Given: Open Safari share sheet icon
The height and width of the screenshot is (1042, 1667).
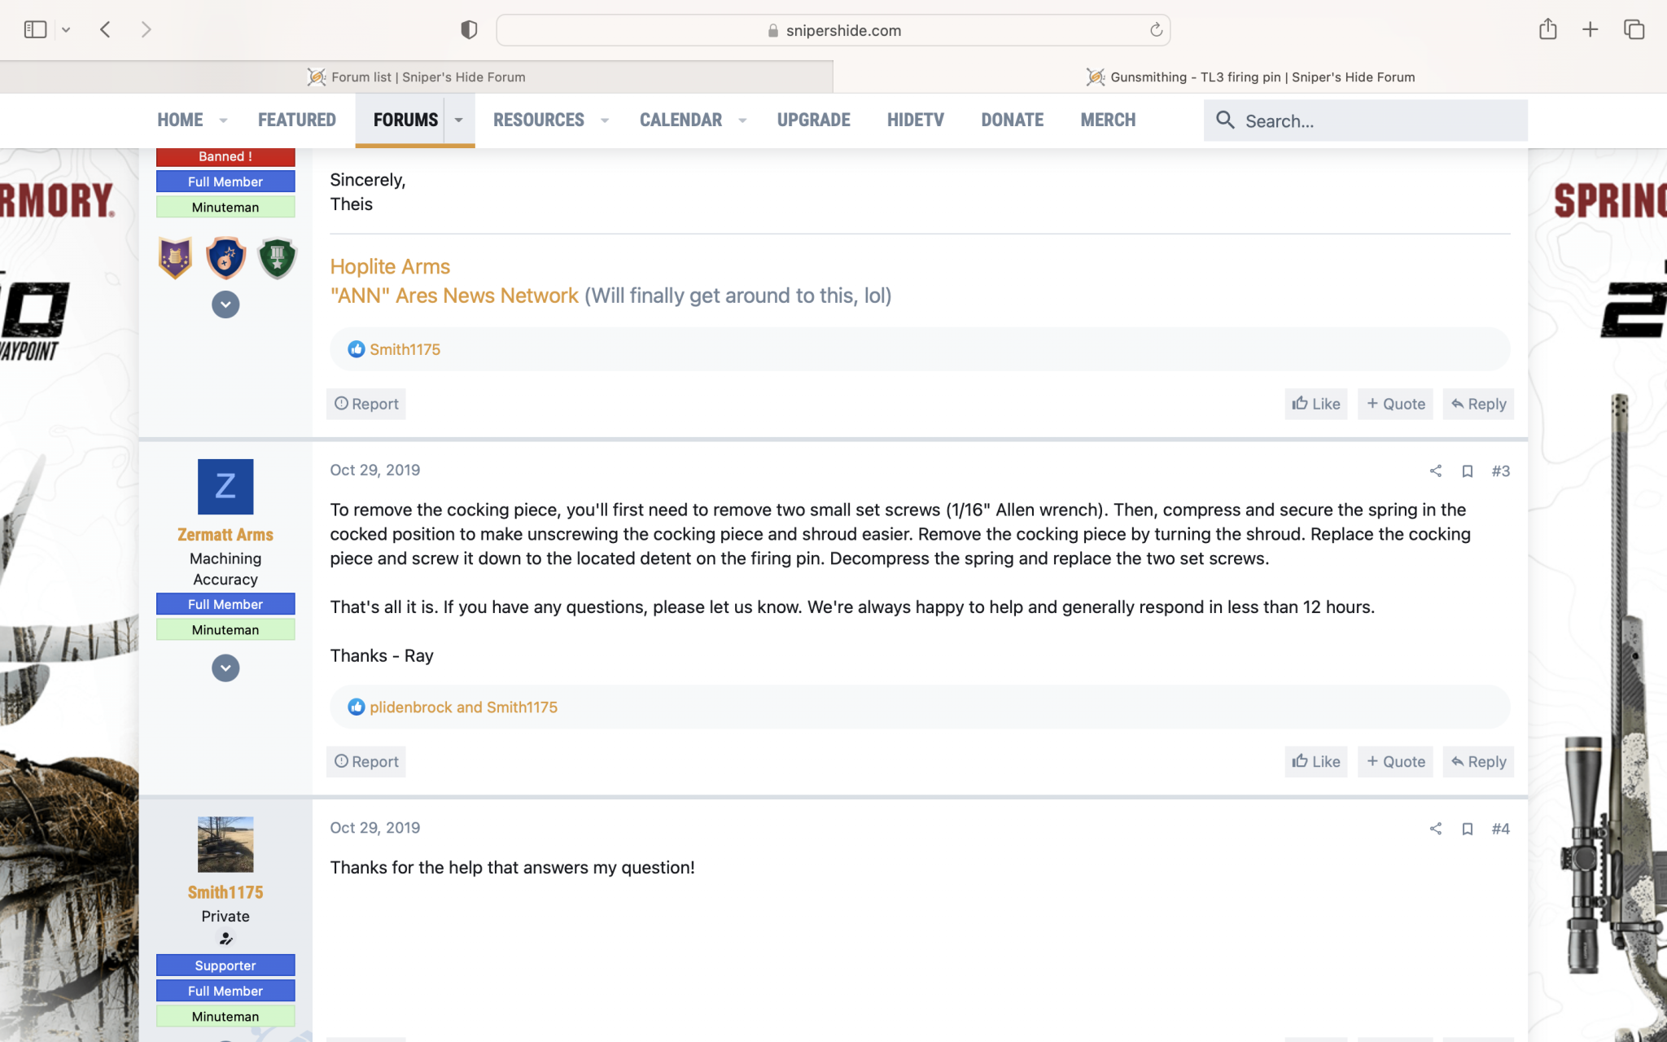Looking at the screenshot, I should click(1547, 30).
